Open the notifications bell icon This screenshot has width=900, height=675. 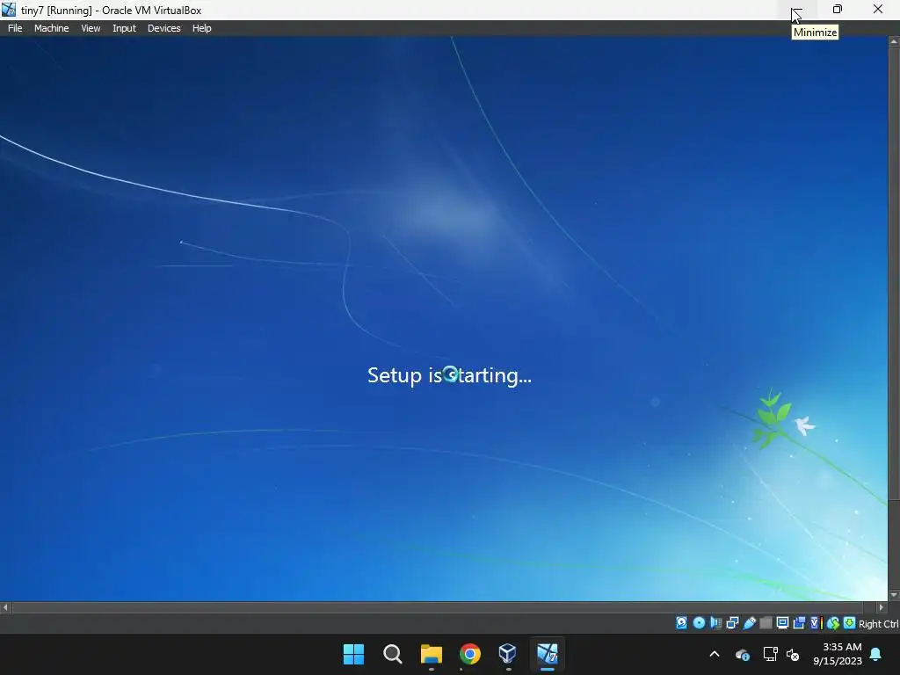[876, 654]
